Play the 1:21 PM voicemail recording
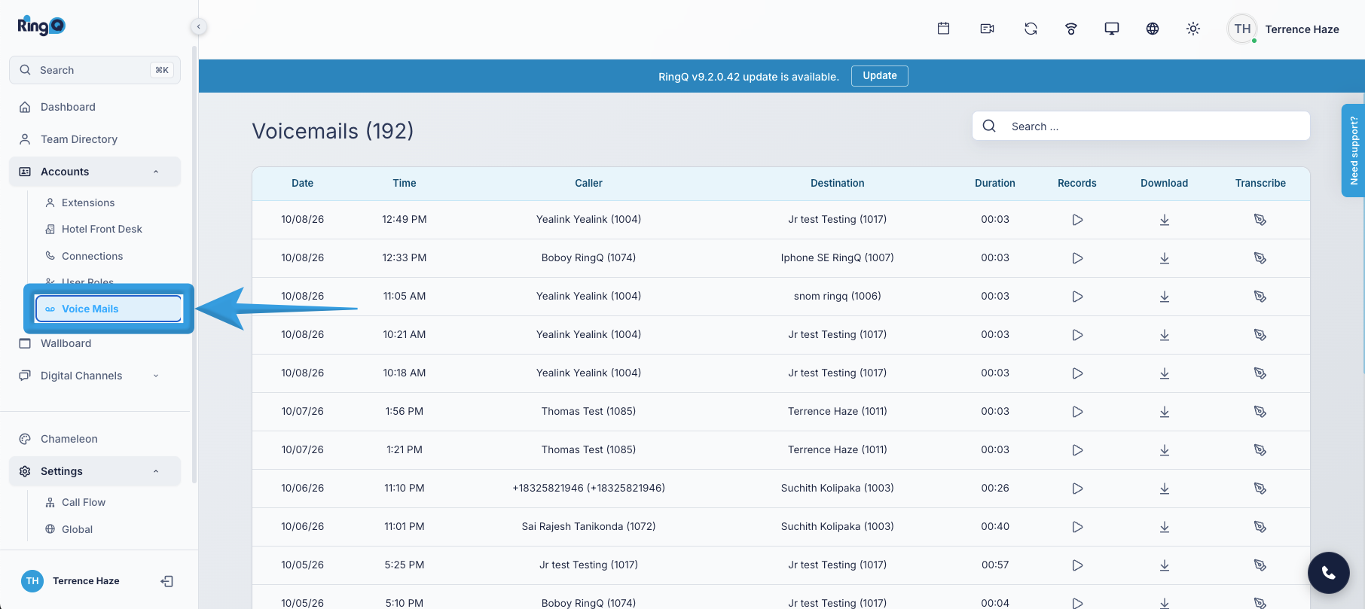Image resolution: width=1365 pixels, height=609 pixels. point(1077,450)
